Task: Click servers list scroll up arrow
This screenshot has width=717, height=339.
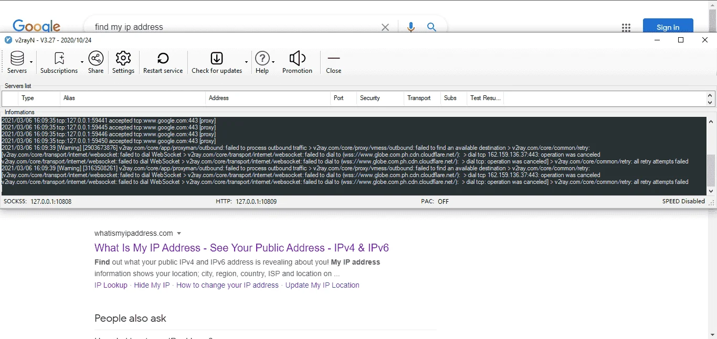Action: [x=711, y=95]
